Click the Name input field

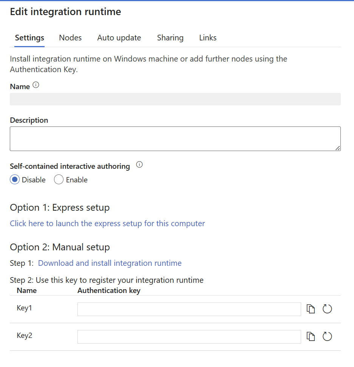(x=175, y=99)
